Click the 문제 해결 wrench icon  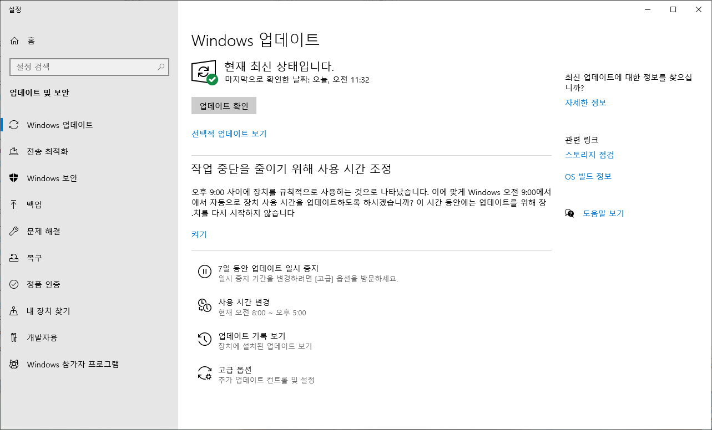click(x=14, y=232)
